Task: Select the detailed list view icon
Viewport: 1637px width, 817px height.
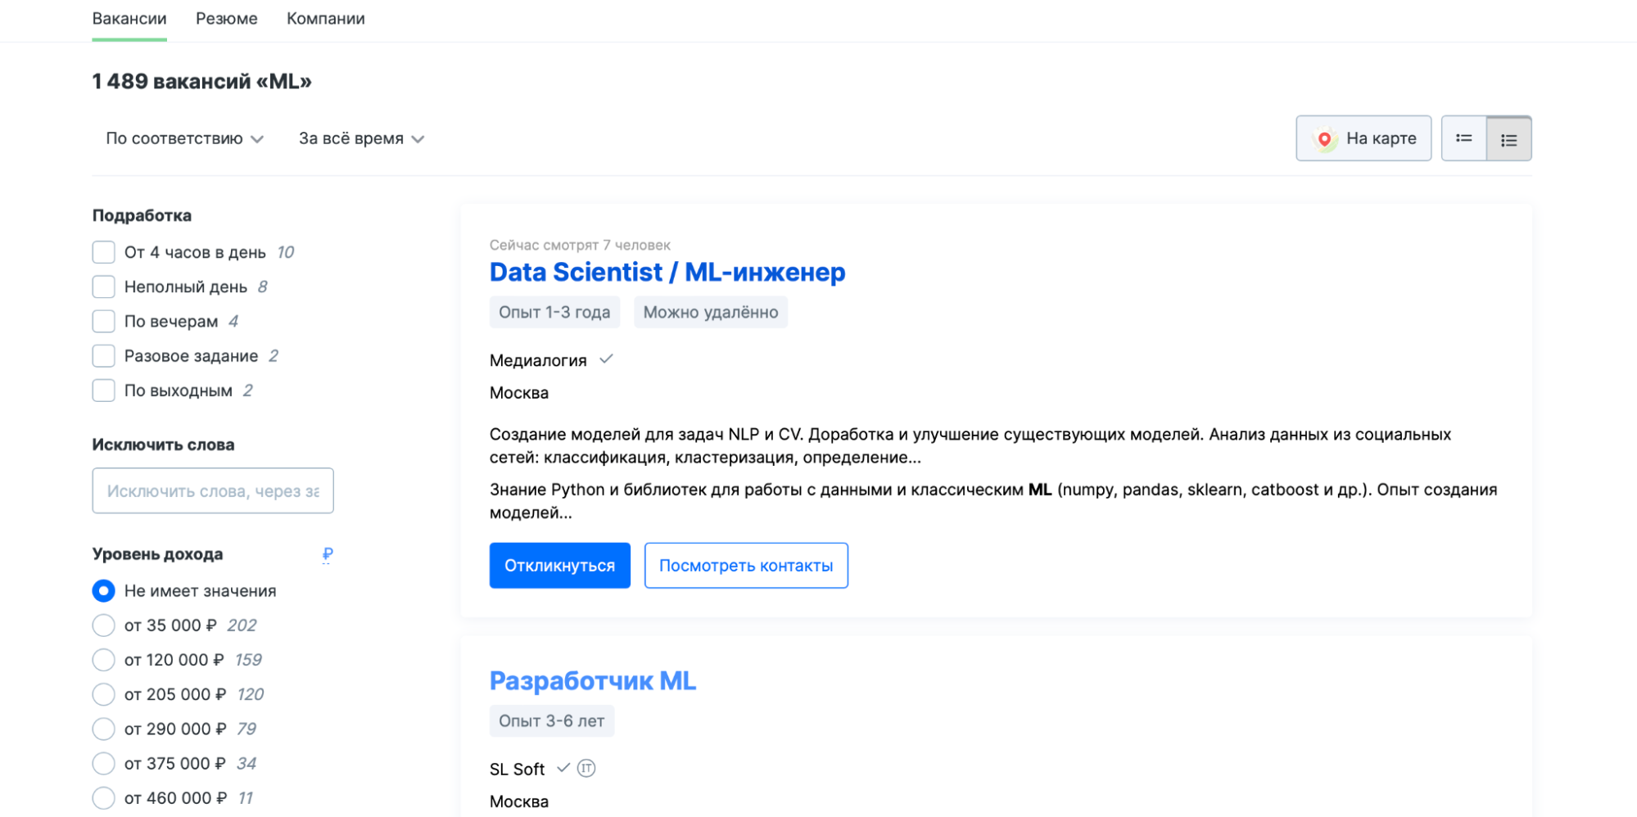Action: 1508,138
